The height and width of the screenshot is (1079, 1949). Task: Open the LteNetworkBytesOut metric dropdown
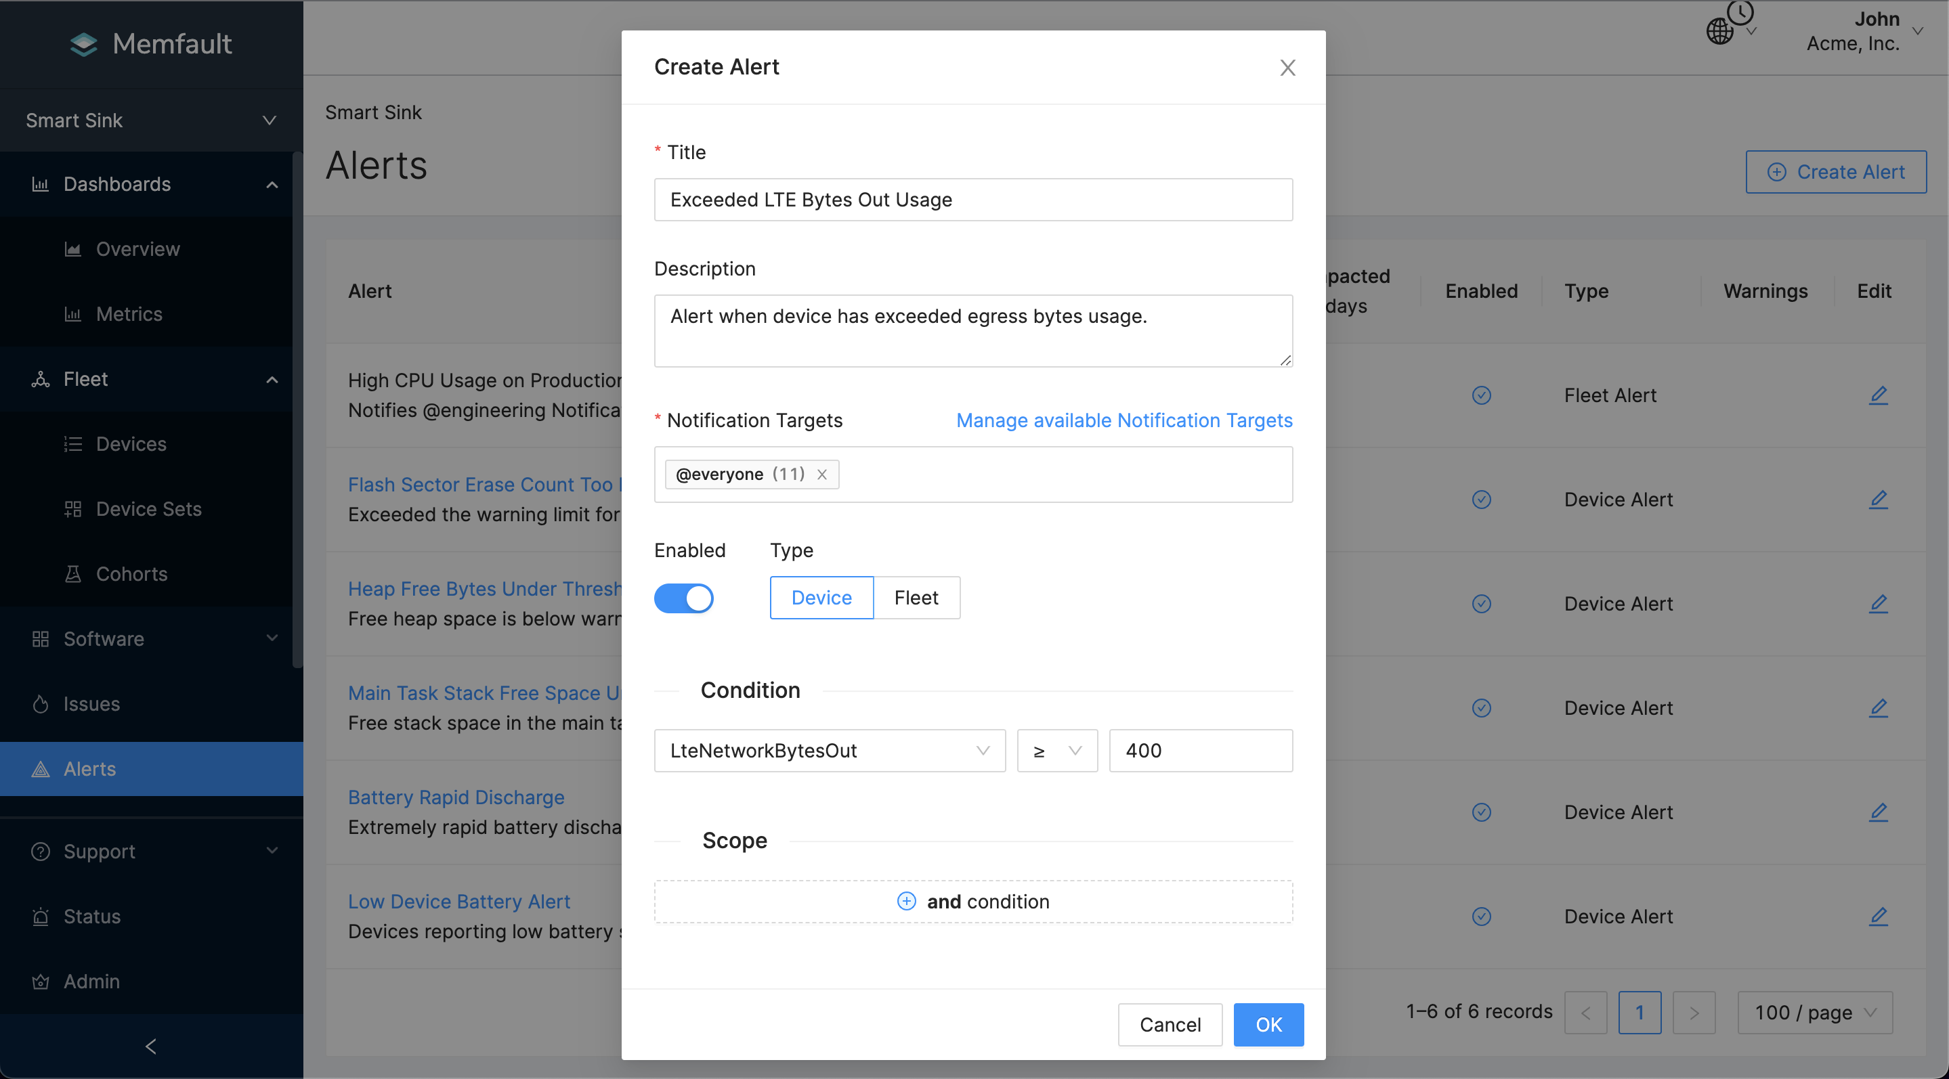829,751
